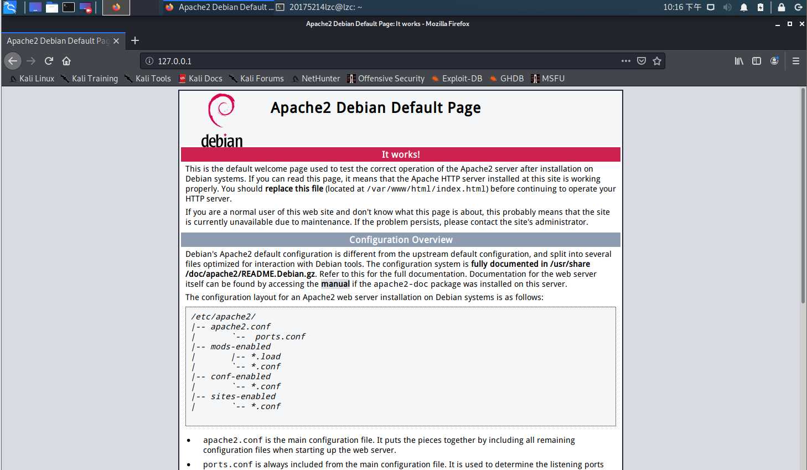807x470 pixels.
Task: Follow the manual link in the page
Action: tap(335, 284)
